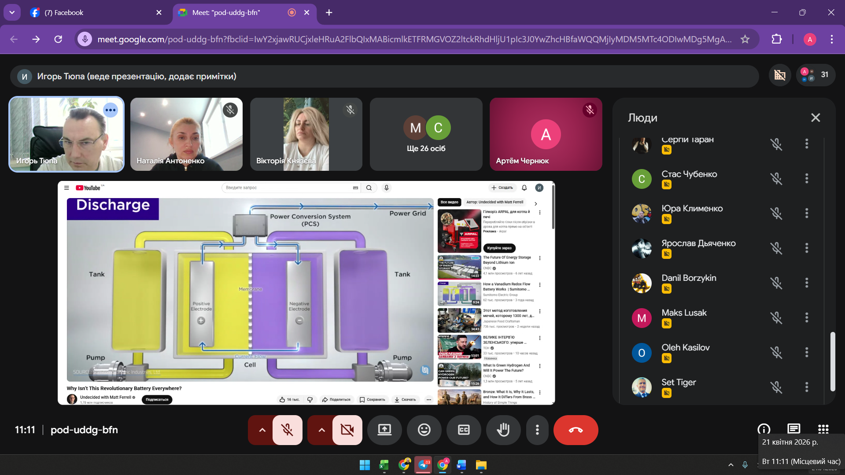
Task: Click the microphone permission icon in address bar
Action: coord(85,39)
